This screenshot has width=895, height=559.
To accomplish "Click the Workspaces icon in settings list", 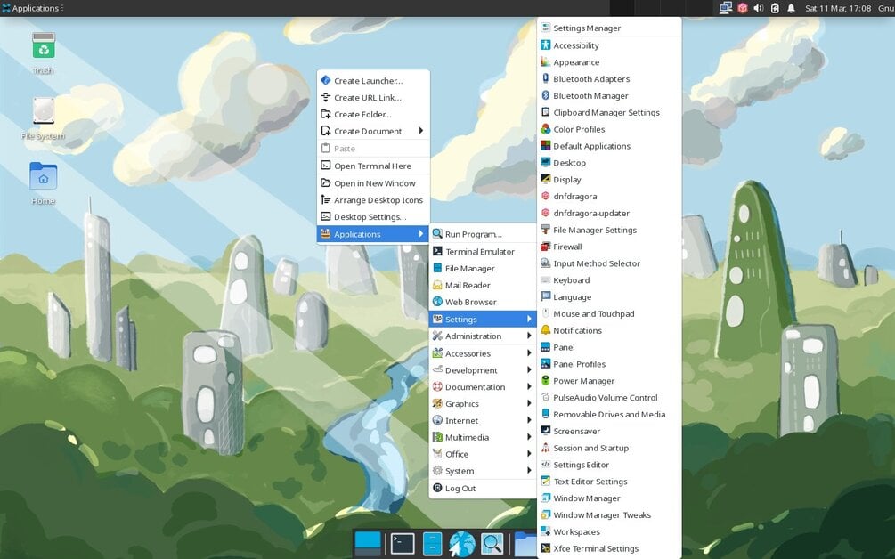I will [546, 531].
